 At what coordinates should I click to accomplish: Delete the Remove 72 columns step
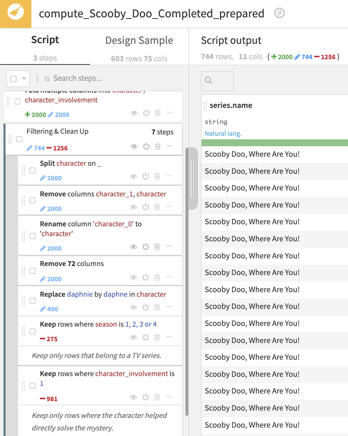coord(157,277)
